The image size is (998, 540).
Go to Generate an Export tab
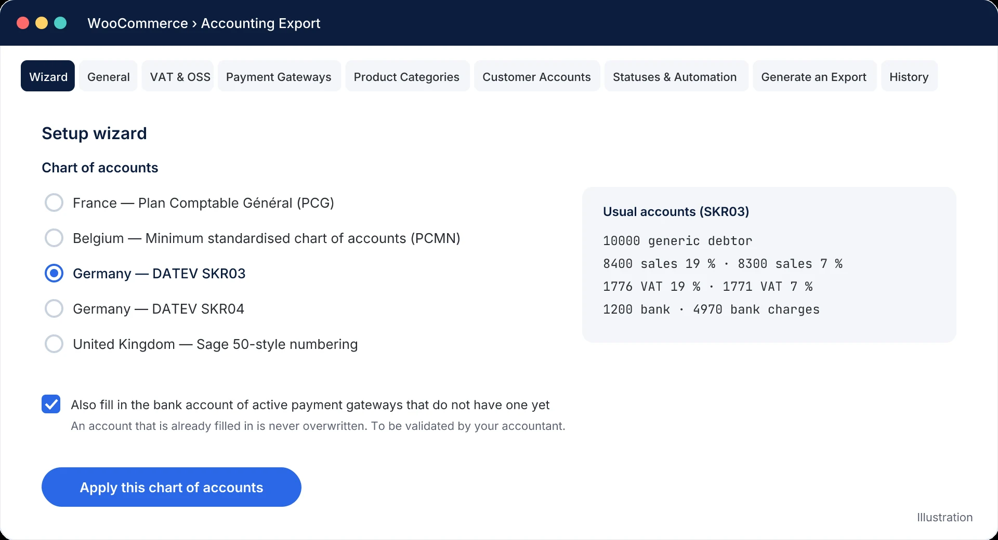(813, 76)
